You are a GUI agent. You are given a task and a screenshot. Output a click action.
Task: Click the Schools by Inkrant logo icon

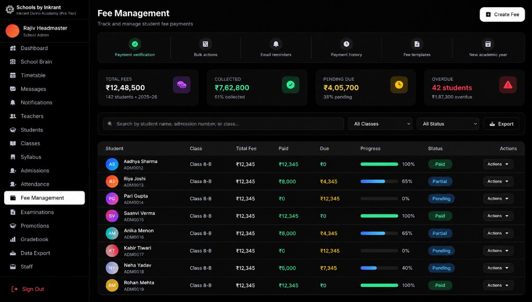coord(10,9)
